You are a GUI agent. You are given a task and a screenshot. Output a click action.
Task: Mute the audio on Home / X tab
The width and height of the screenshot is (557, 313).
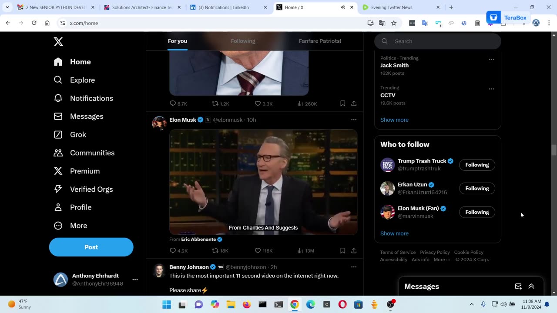click(x=343, y=7)
